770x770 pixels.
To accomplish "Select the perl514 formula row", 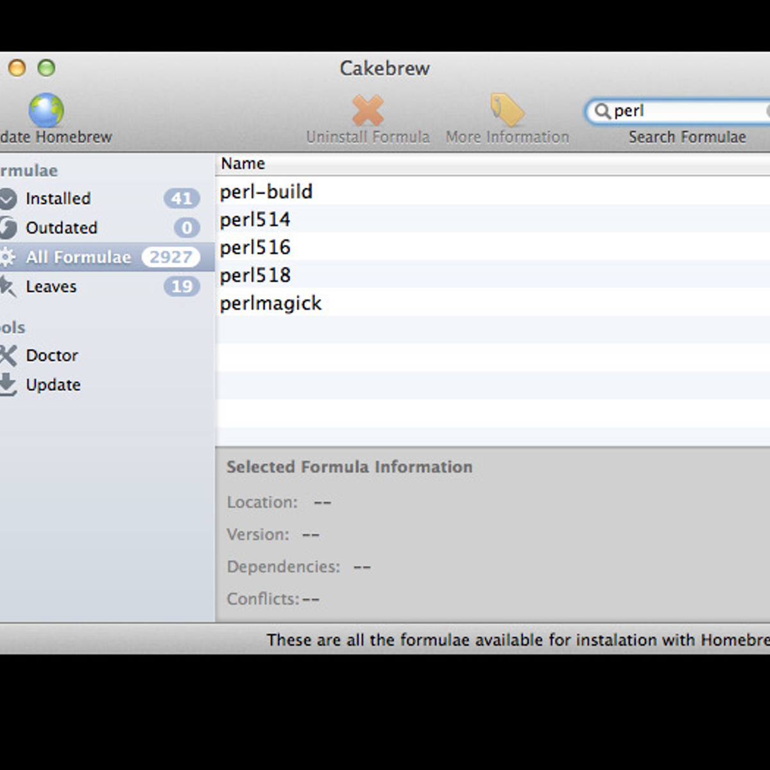I will point(493,219).
